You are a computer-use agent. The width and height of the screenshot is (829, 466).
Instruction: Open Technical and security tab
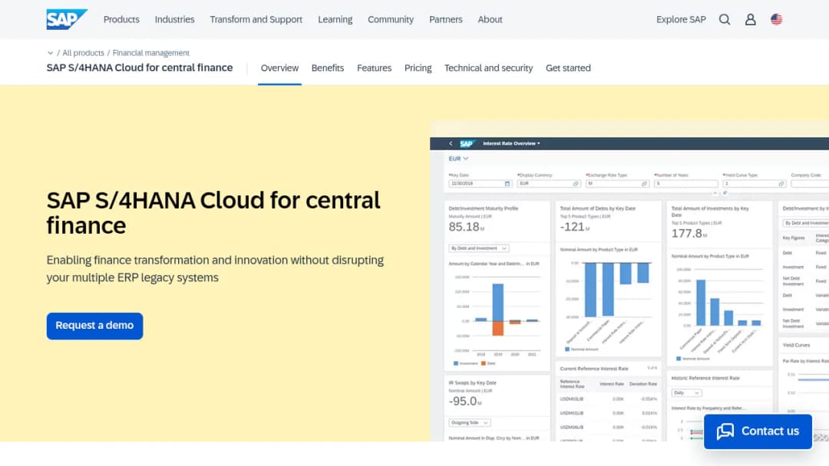(488, 68)
